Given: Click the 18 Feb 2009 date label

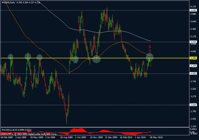Looking at the screenshot, I should [x=7, y=137].
